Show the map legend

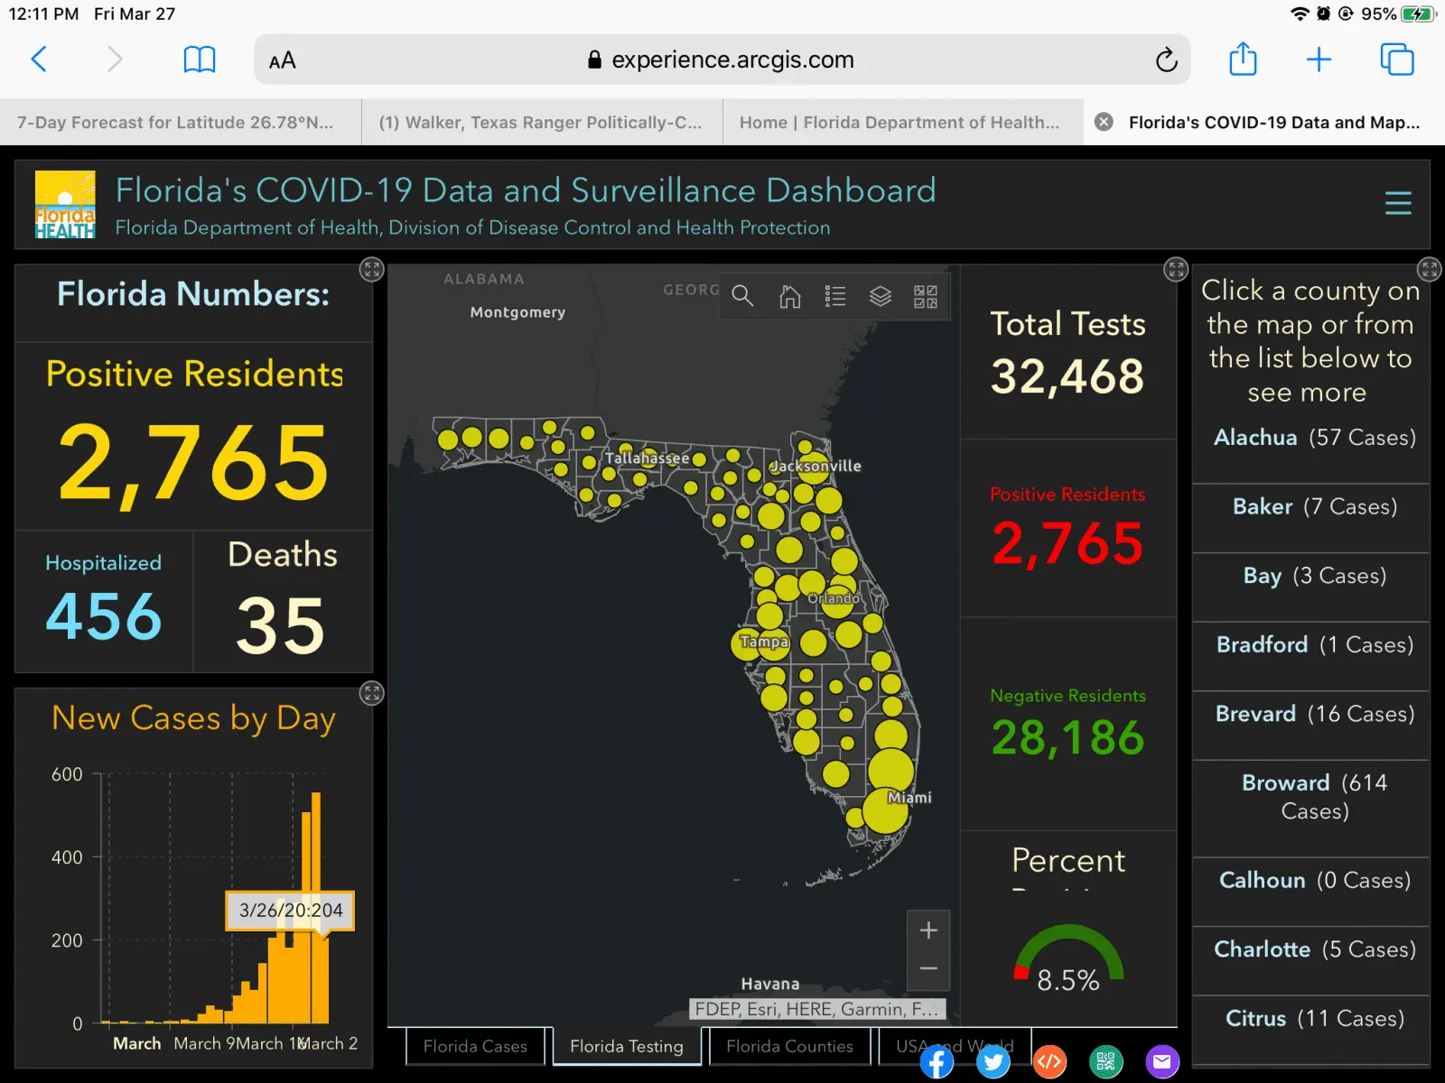(835, 296)
